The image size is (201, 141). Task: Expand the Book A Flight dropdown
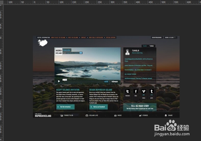point(170,37)
